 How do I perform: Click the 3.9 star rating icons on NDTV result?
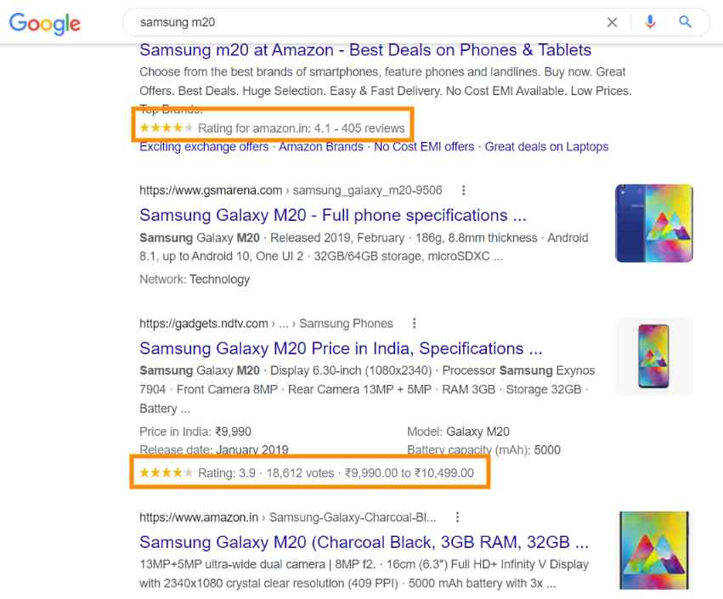coord(166,472)
